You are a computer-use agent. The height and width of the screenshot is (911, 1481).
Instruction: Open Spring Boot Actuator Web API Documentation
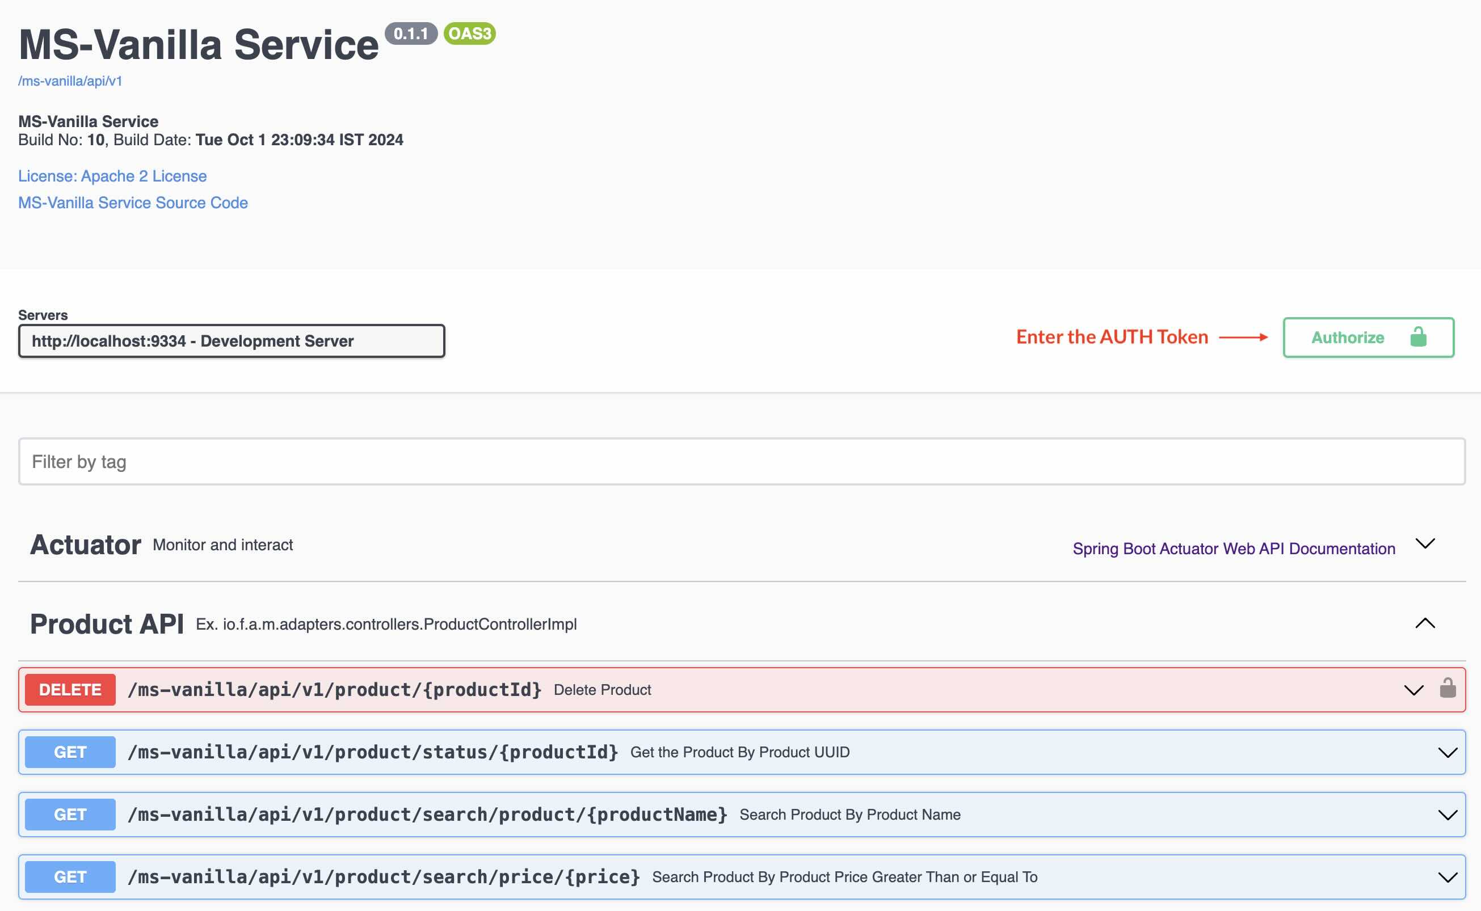pos(1234,549)
